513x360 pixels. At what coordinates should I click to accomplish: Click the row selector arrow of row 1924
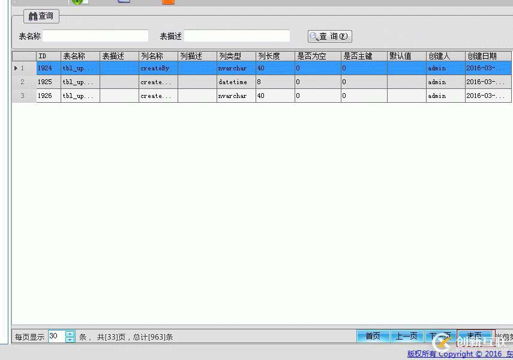(16, 68)
